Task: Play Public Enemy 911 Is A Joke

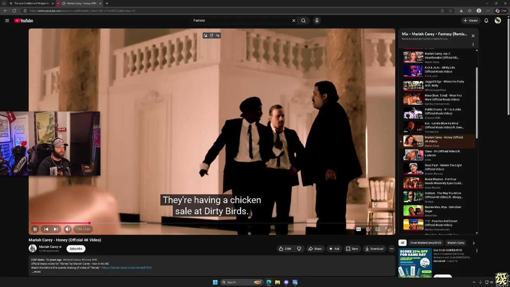Action: [437, 113]
